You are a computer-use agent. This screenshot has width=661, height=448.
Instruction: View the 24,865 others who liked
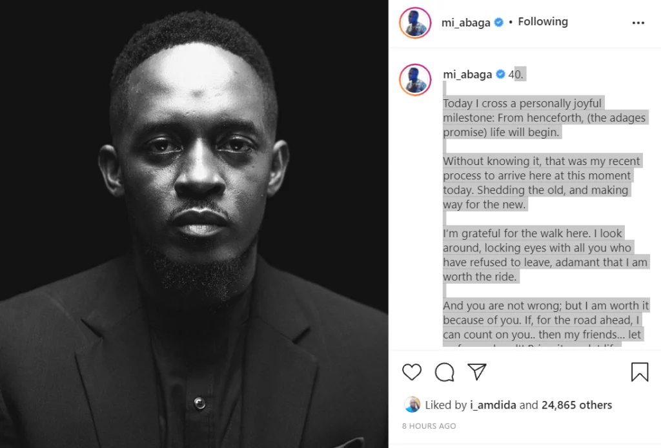point(576,405)
